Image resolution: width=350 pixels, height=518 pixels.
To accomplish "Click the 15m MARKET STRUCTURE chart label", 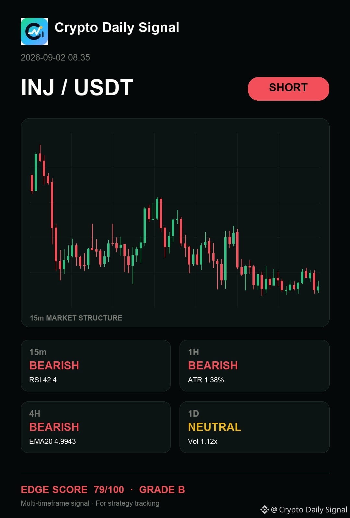I will coord(76,318).
